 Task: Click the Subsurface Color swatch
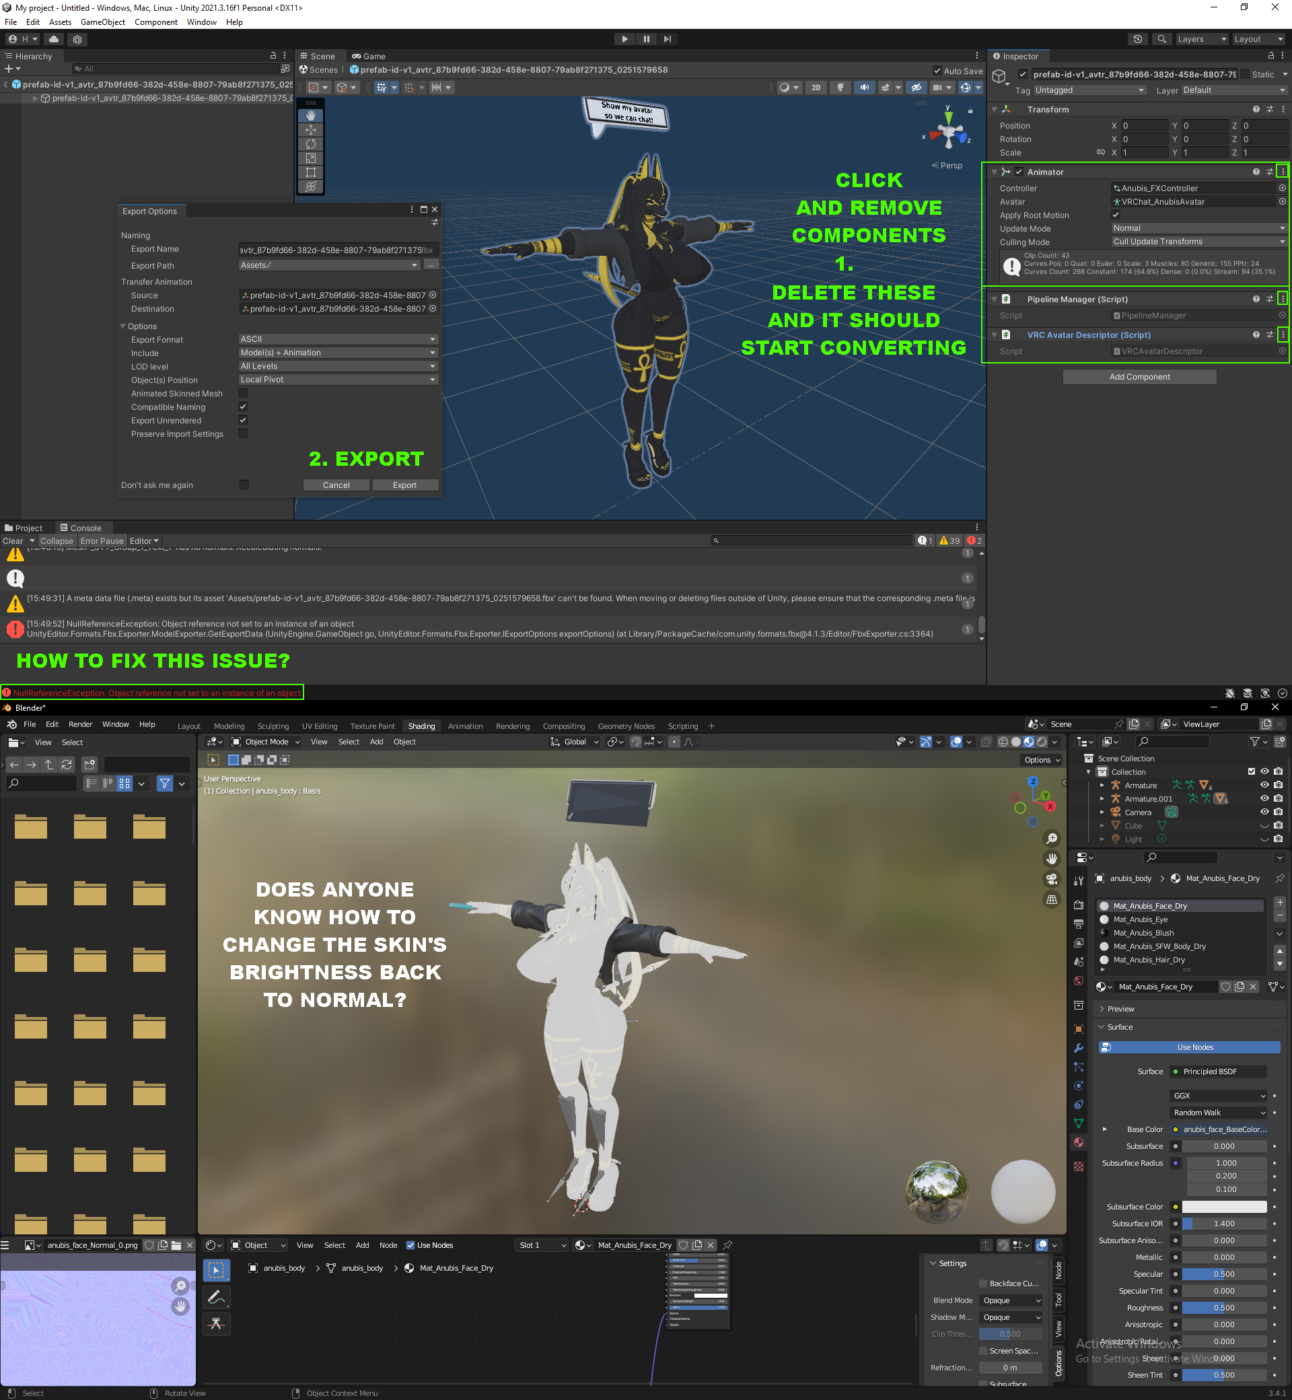click(1223, 1206)
